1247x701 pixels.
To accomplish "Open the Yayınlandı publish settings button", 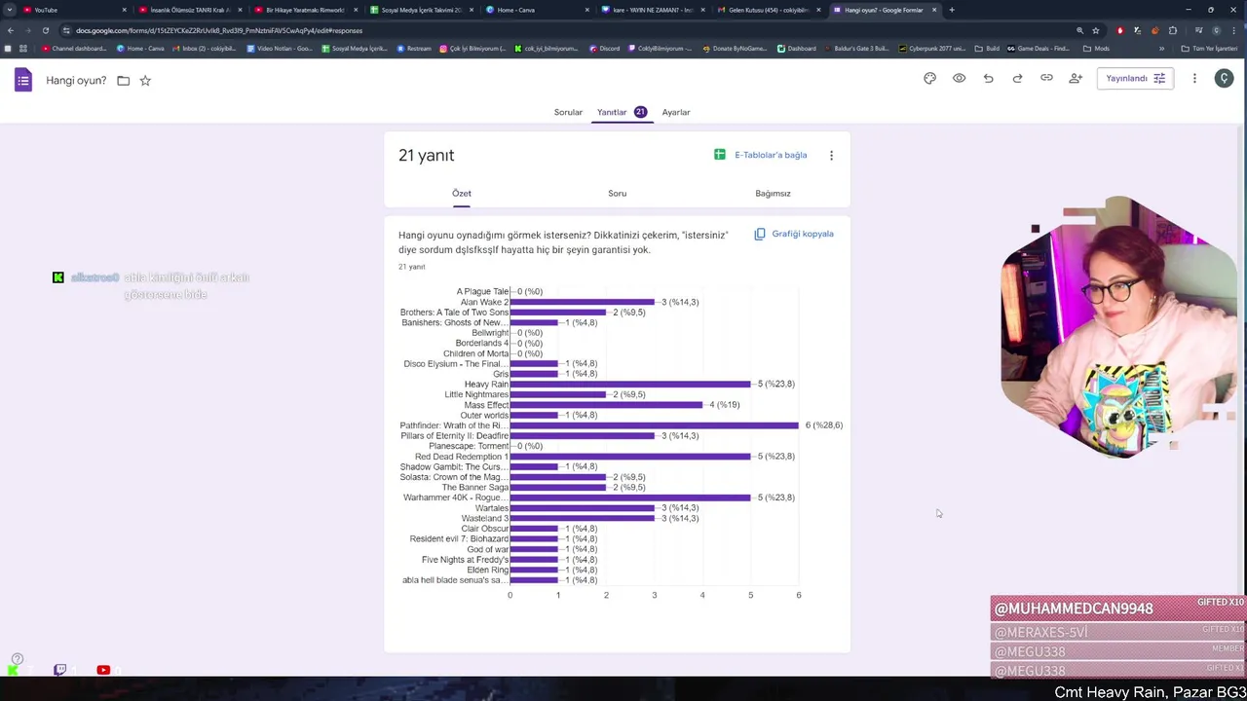I will pyautogui.click(x=1135, y=78).
